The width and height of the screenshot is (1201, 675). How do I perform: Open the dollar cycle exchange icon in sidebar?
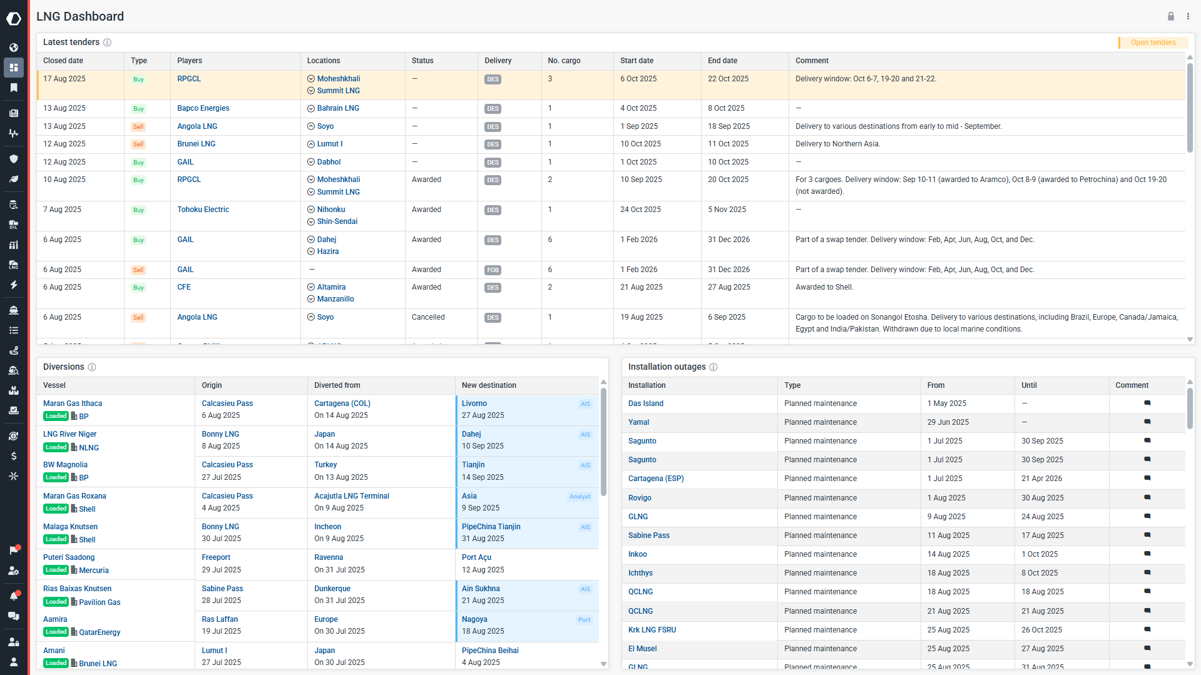tap(14, 436)
